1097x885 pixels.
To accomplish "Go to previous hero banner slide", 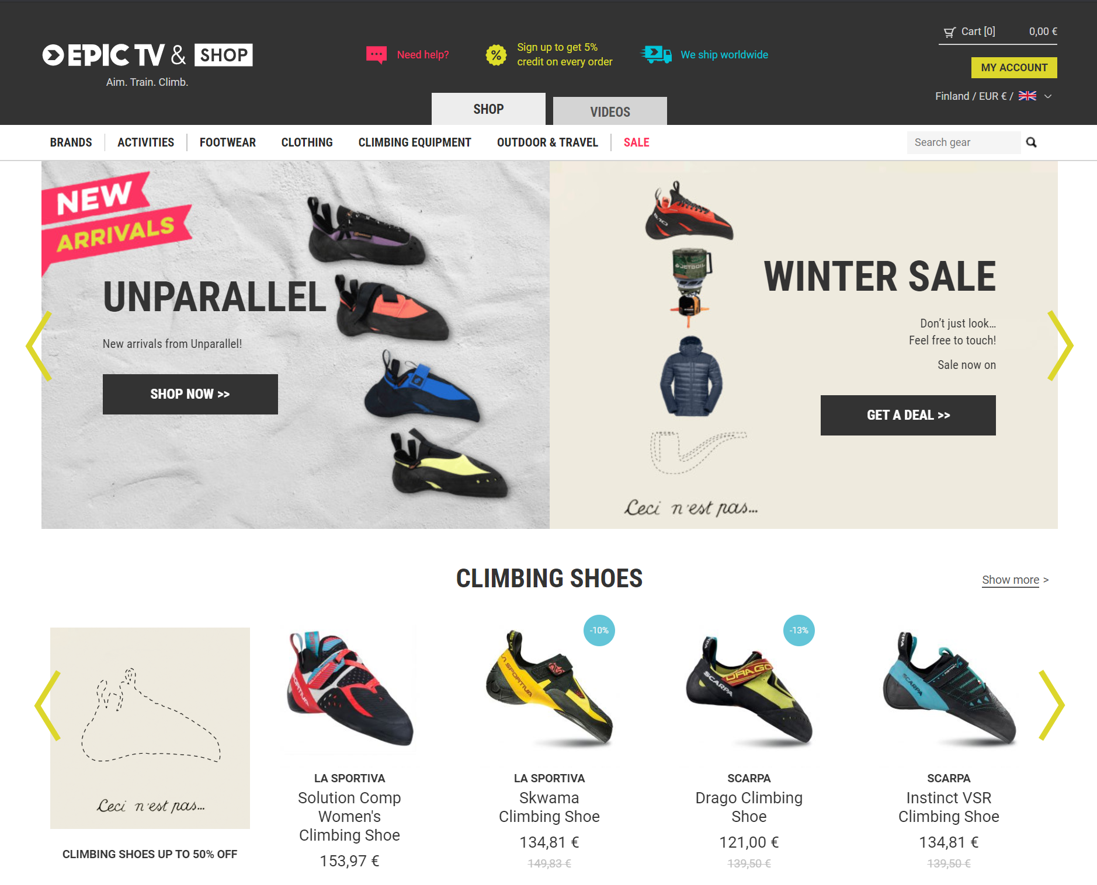I will pos(39,346).
